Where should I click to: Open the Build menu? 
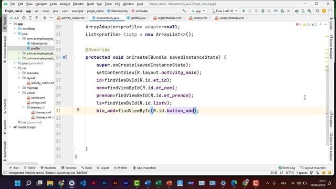(x=90, y=4)
